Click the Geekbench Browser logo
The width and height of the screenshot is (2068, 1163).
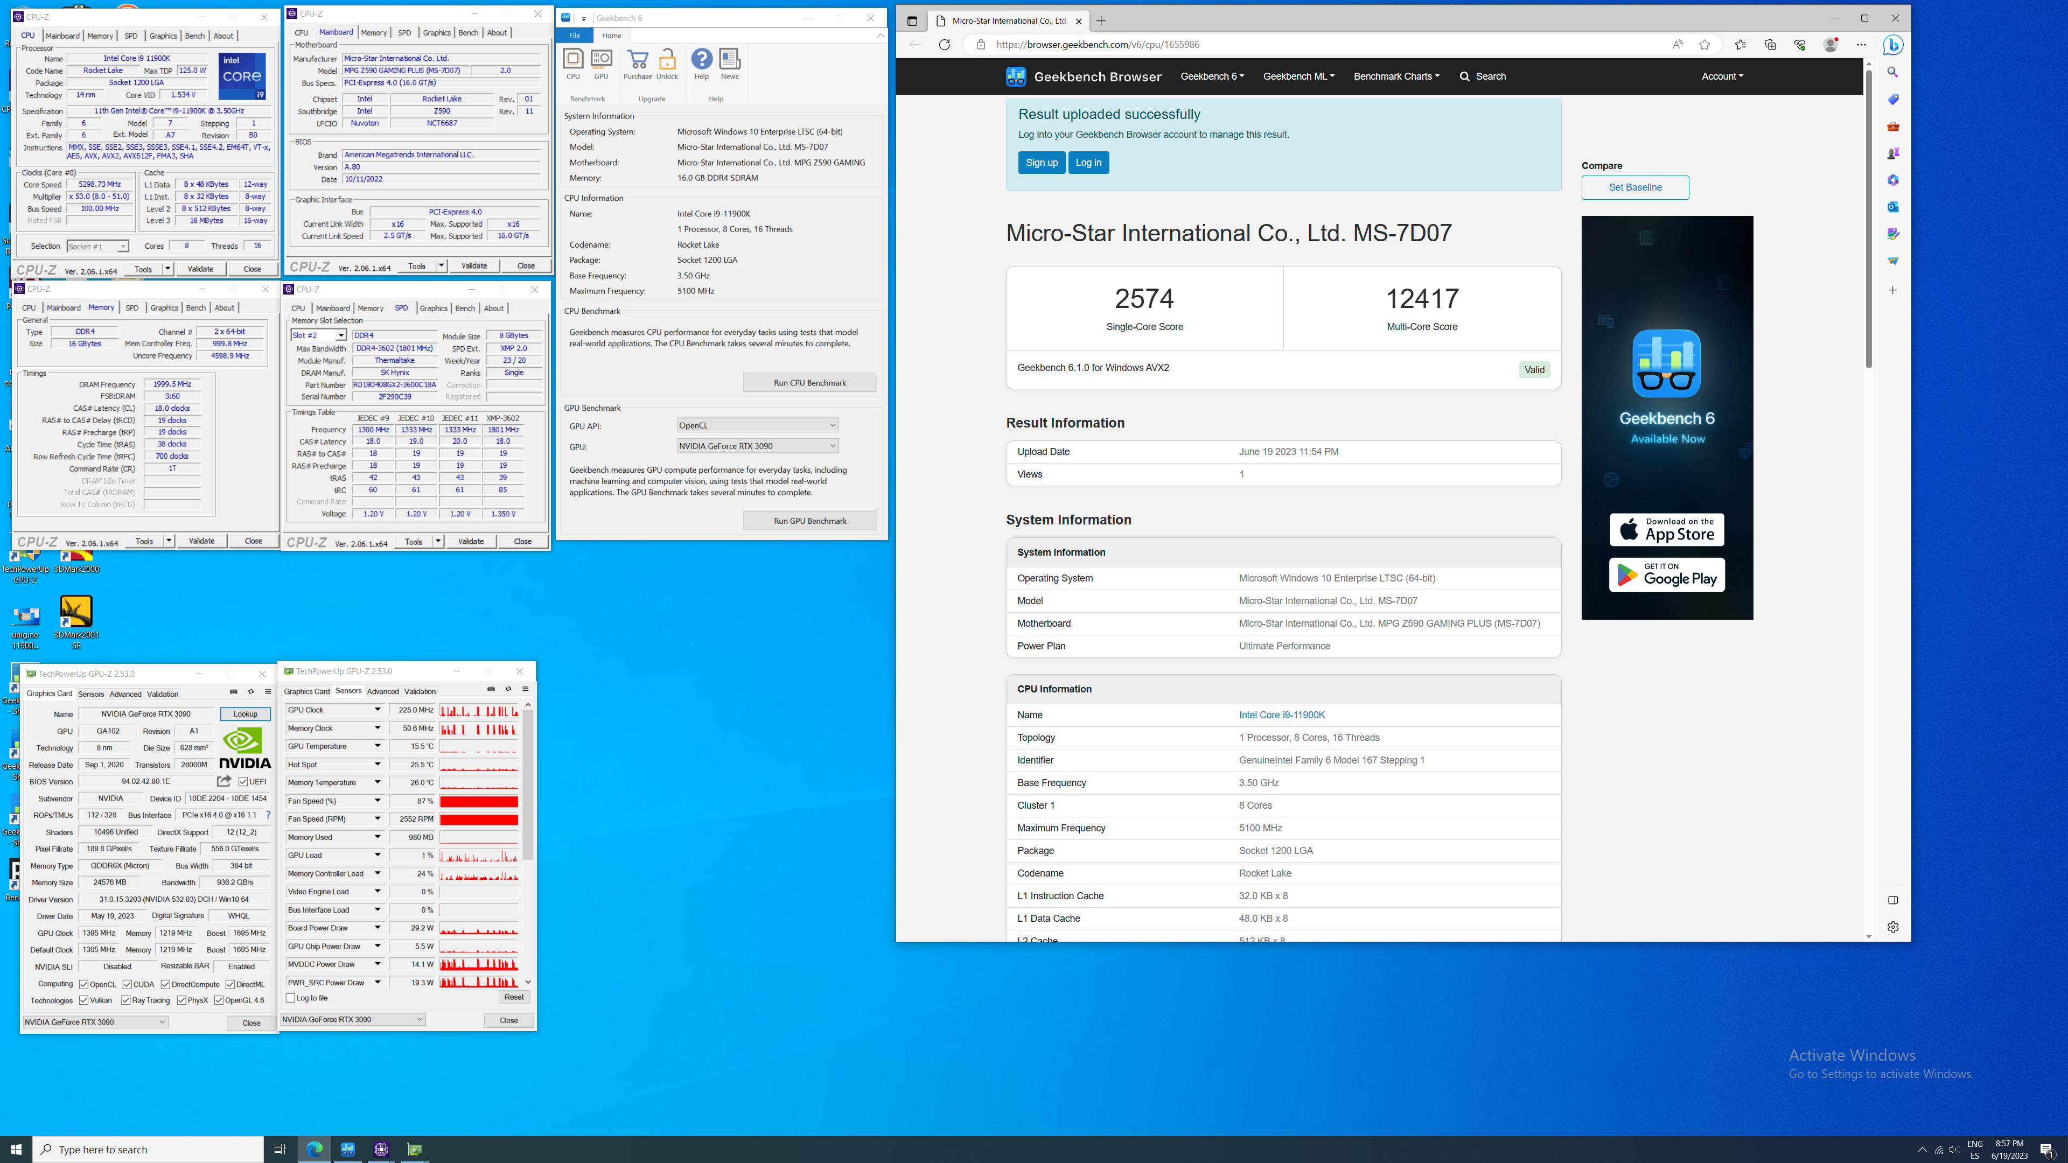pos(1083,77)
